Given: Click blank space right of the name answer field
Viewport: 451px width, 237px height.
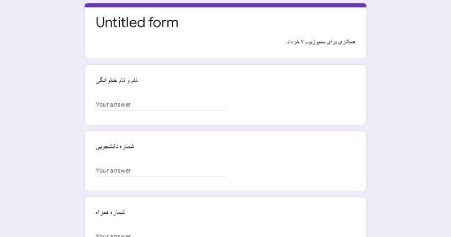Looking at the screenshot, I should tap(293, 104).
